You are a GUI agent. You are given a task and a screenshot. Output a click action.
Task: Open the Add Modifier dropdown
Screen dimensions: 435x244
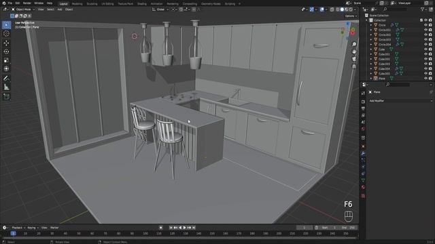pos(400,101)
